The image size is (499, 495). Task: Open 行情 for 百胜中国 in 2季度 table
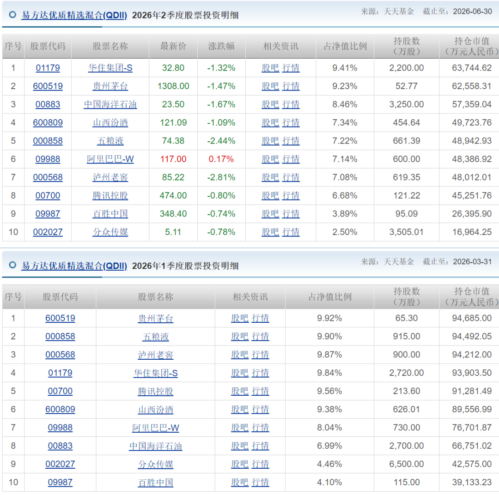click(291, 214)
